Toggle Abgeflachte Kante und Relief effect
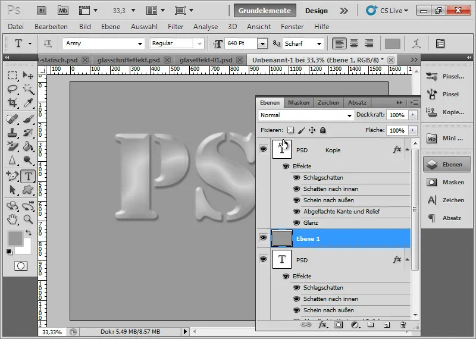476x339 pixels. pos(296,212)
